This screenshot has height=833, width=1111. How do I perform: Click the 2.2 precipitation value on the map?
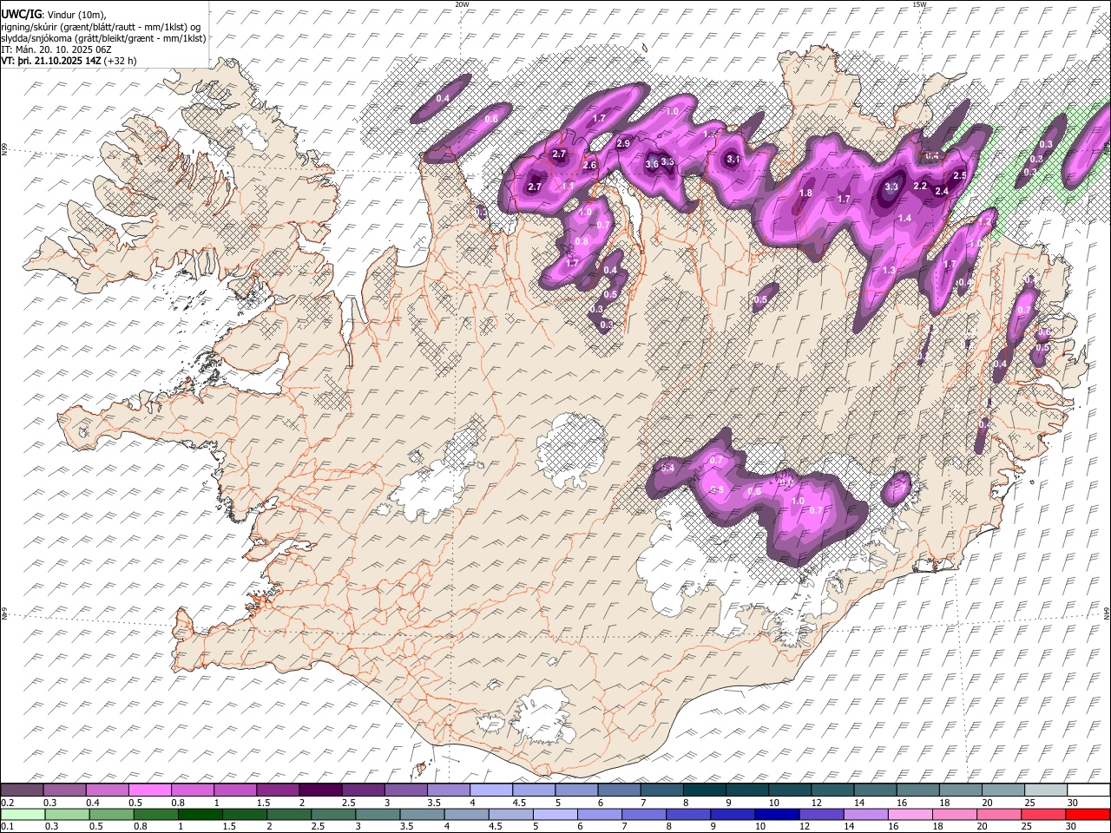click(921, 187)
